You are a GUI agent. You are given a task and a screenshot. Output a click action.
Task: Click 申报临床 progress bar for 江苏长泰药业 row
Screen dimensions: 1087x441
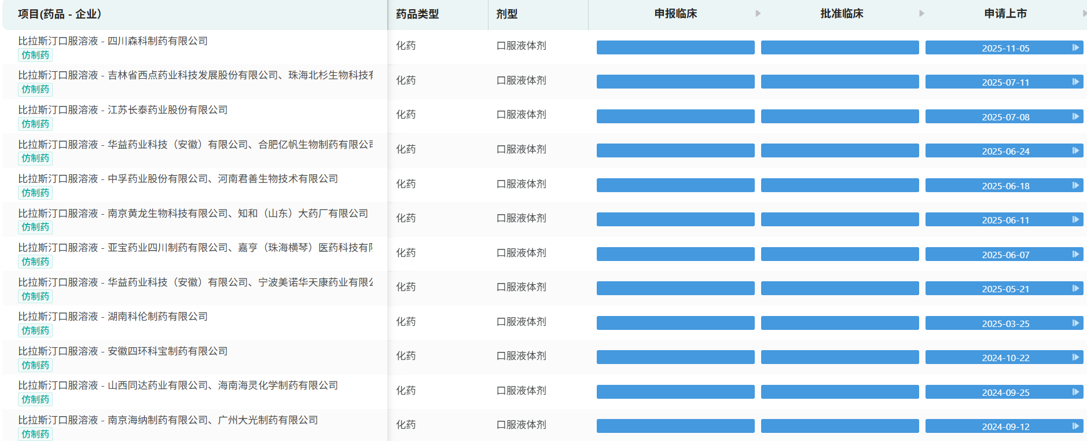coord(675,116)
